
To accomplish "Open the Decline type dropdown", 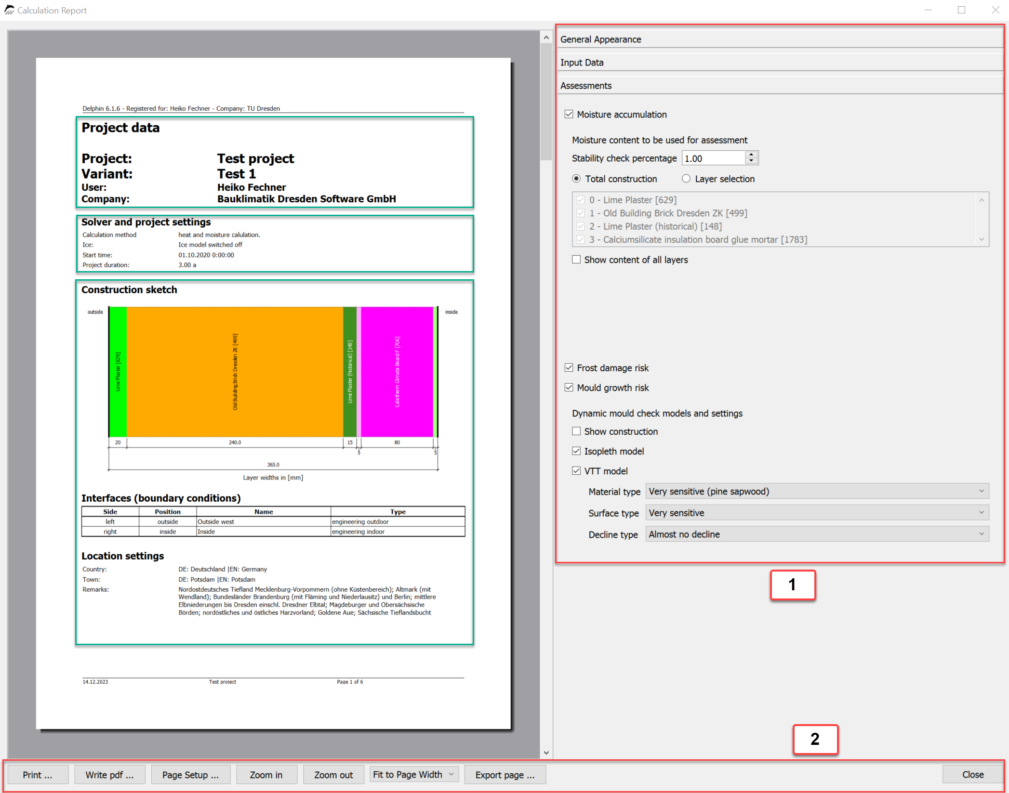I will pyautogui.click(x=817, y=534).
